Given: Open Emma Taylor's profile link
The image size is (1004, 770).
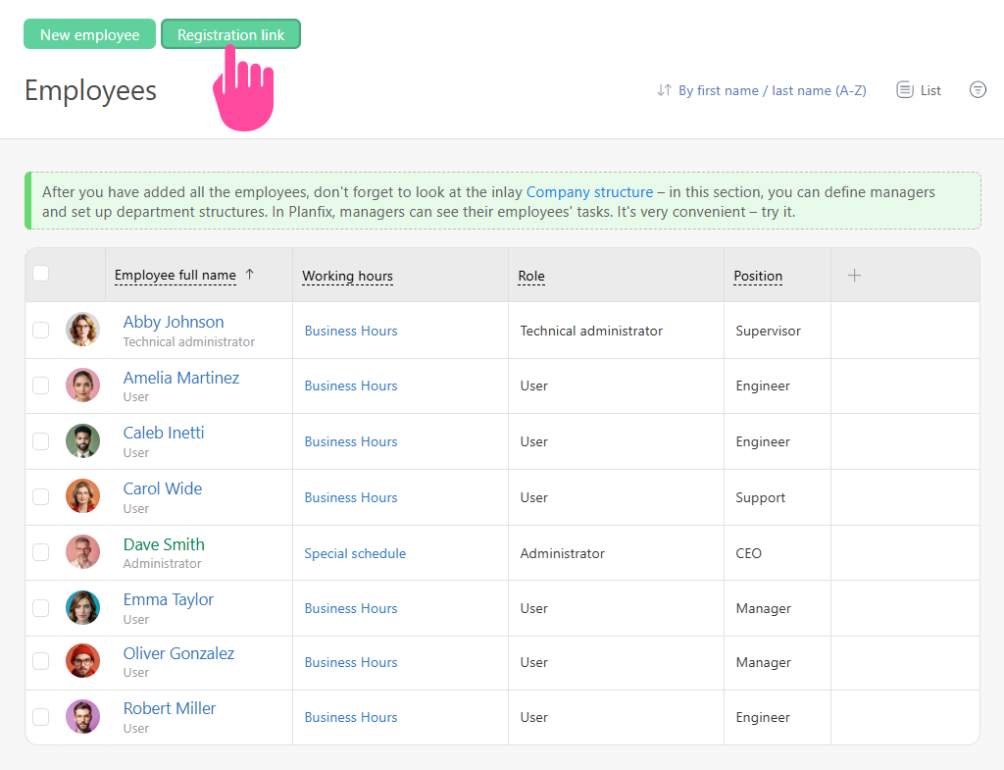Looking at the screenshot, I should (169, 600).
